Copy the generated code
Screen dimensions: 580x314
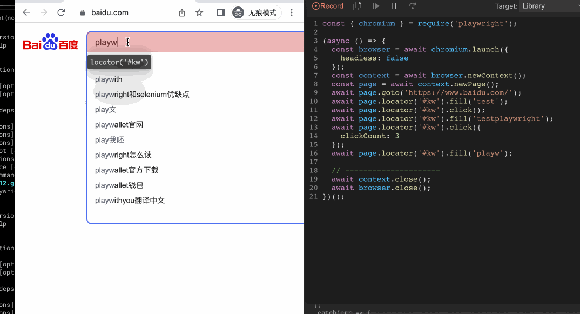pos(358,6)
